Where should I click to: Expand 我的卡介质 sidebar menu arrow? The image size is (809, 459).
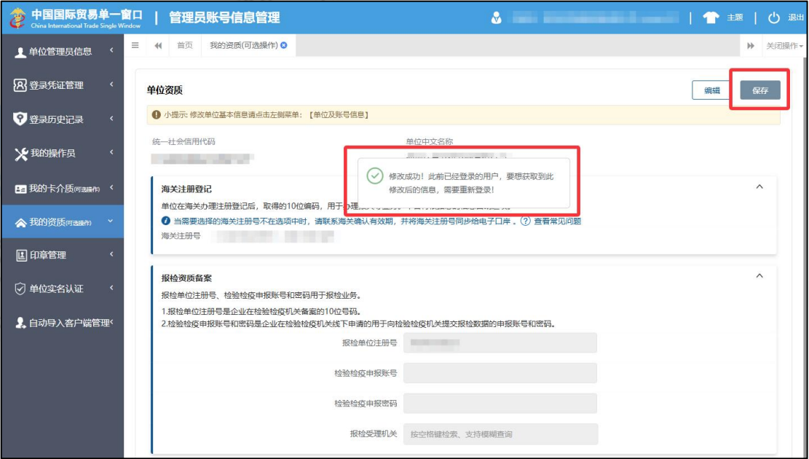point(111,187)
